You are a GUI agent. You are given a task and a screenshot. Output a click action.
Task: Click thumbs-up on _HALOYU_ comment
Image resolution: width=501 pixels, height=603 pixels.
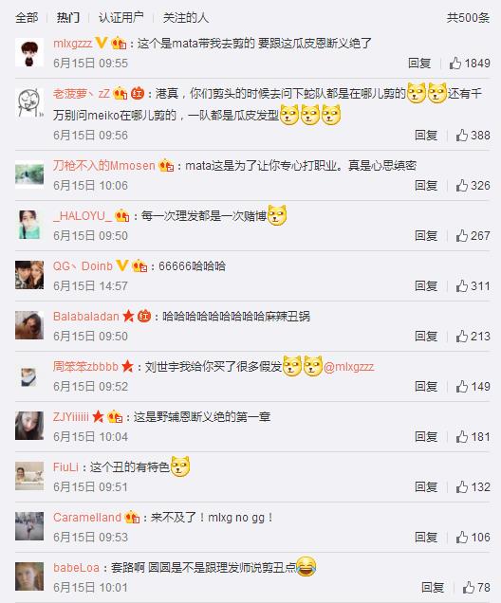pos(462,235)
